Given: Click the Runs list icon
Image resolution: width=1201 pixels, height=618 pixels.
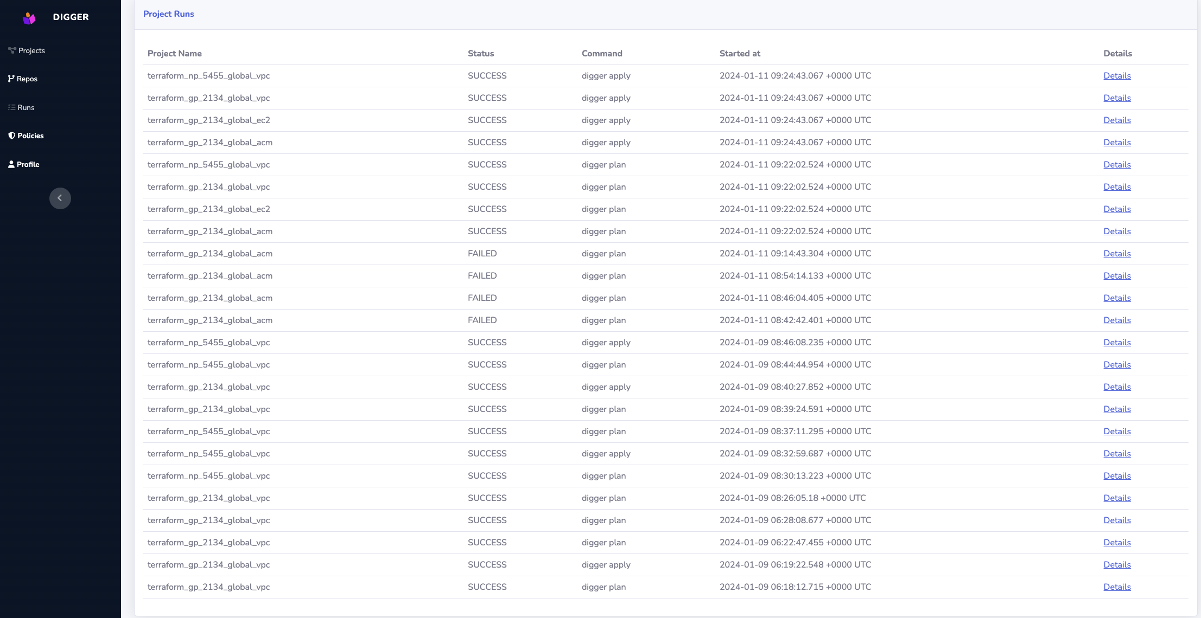Looking at the screenshot, I should 11,107.
